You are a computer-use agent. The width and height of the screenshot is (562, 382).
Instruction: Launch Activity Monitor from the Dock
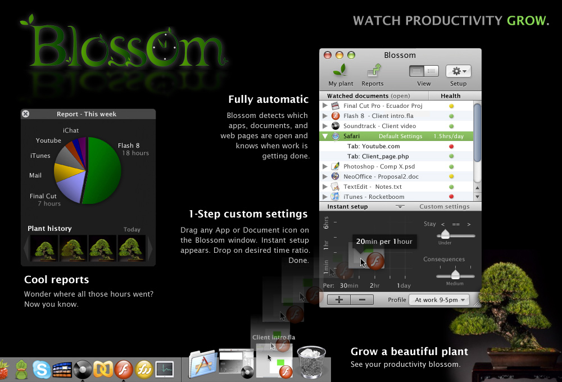click(x=165, y=369)
